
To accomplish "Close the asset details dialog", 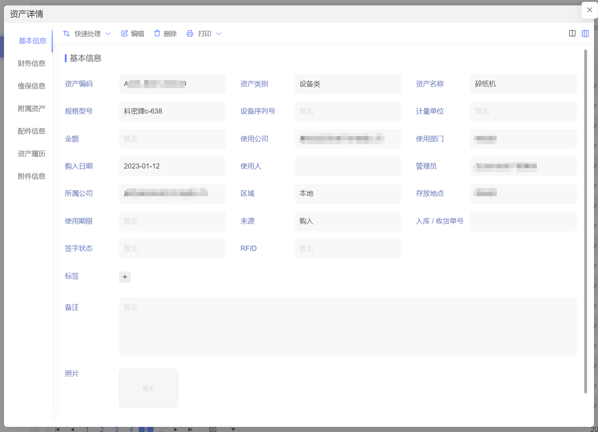I will click(589, 10).
